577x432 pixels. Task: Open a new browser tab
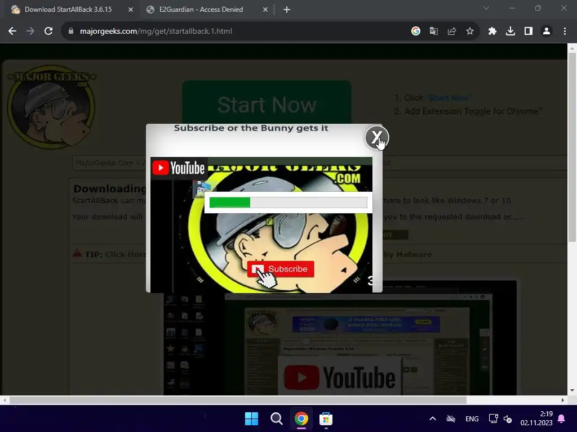click(287, 10)
